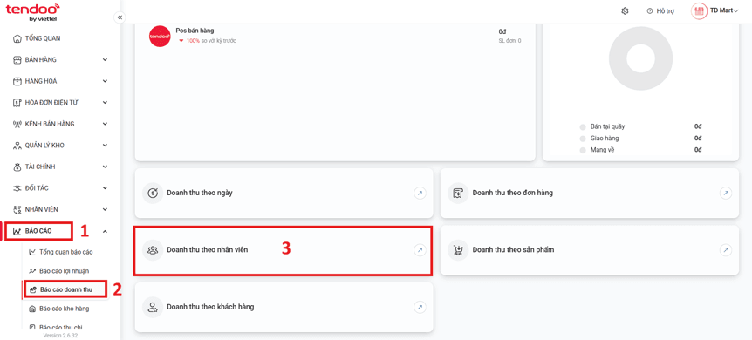Expand the HÀNG HOÁ menu chevron
752x340 pixels.
click(x=105, y=81)
